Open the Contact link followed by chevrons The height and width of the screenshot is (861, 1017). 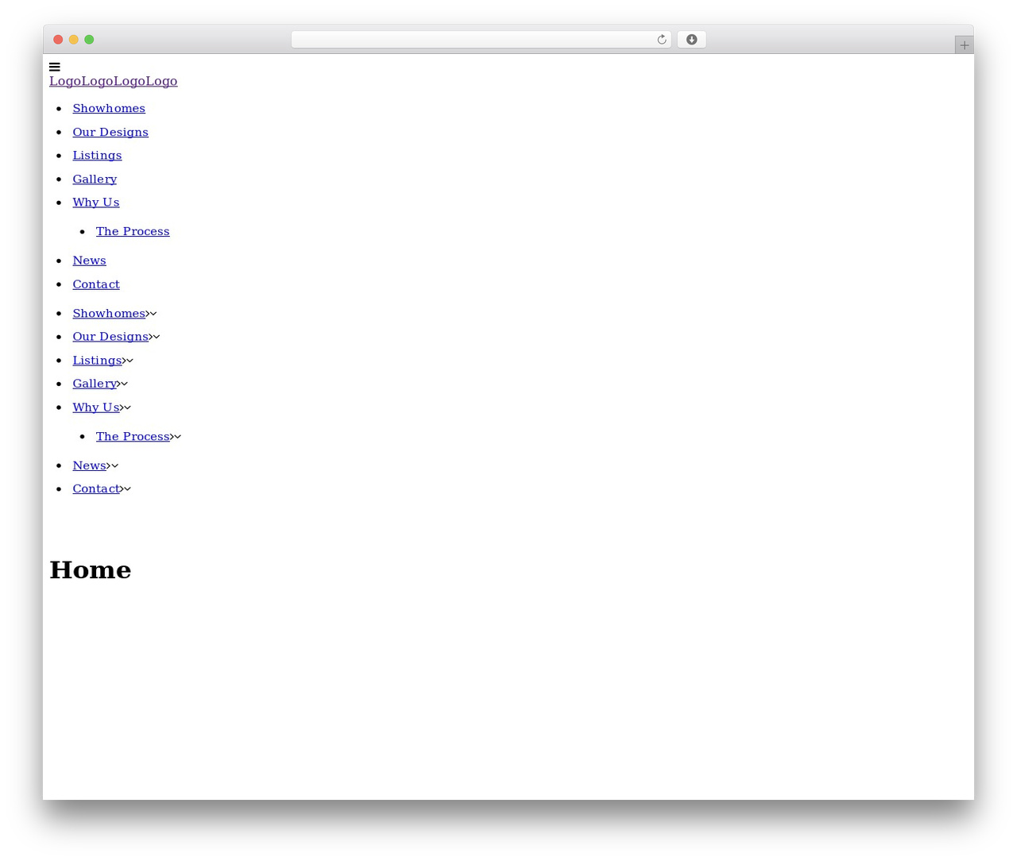coord(96,488)
